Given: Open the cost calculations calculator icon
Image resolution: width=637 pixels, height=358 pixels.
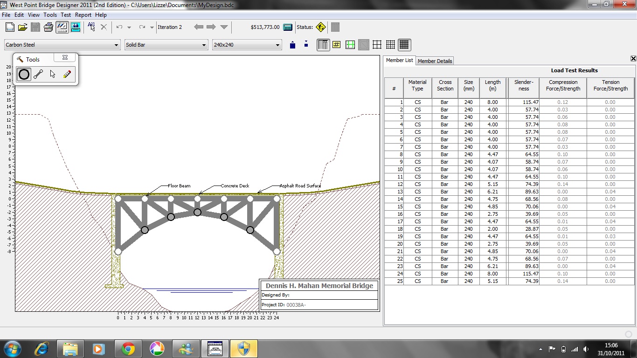Looking at the screenshot, I should [x=288, y=27].
